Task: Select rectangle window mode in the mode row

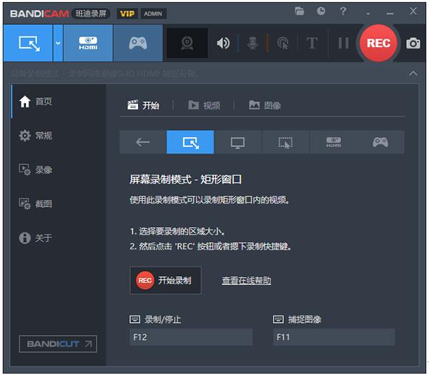Action: 190,142
